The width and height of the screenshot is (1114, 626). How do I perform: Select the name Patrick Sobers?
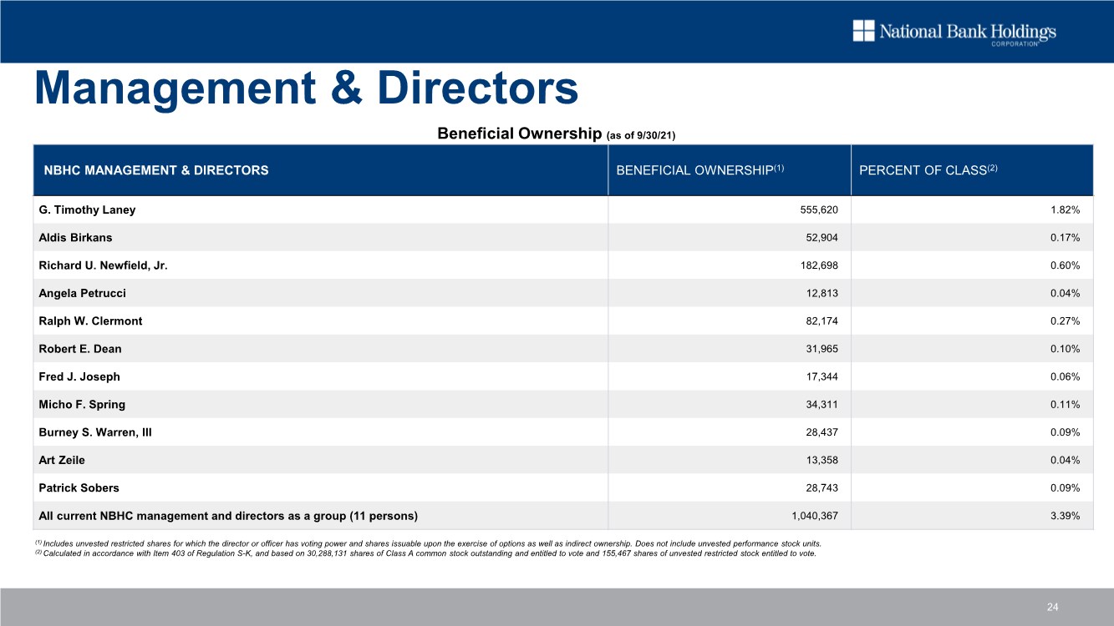pos(79,487)
